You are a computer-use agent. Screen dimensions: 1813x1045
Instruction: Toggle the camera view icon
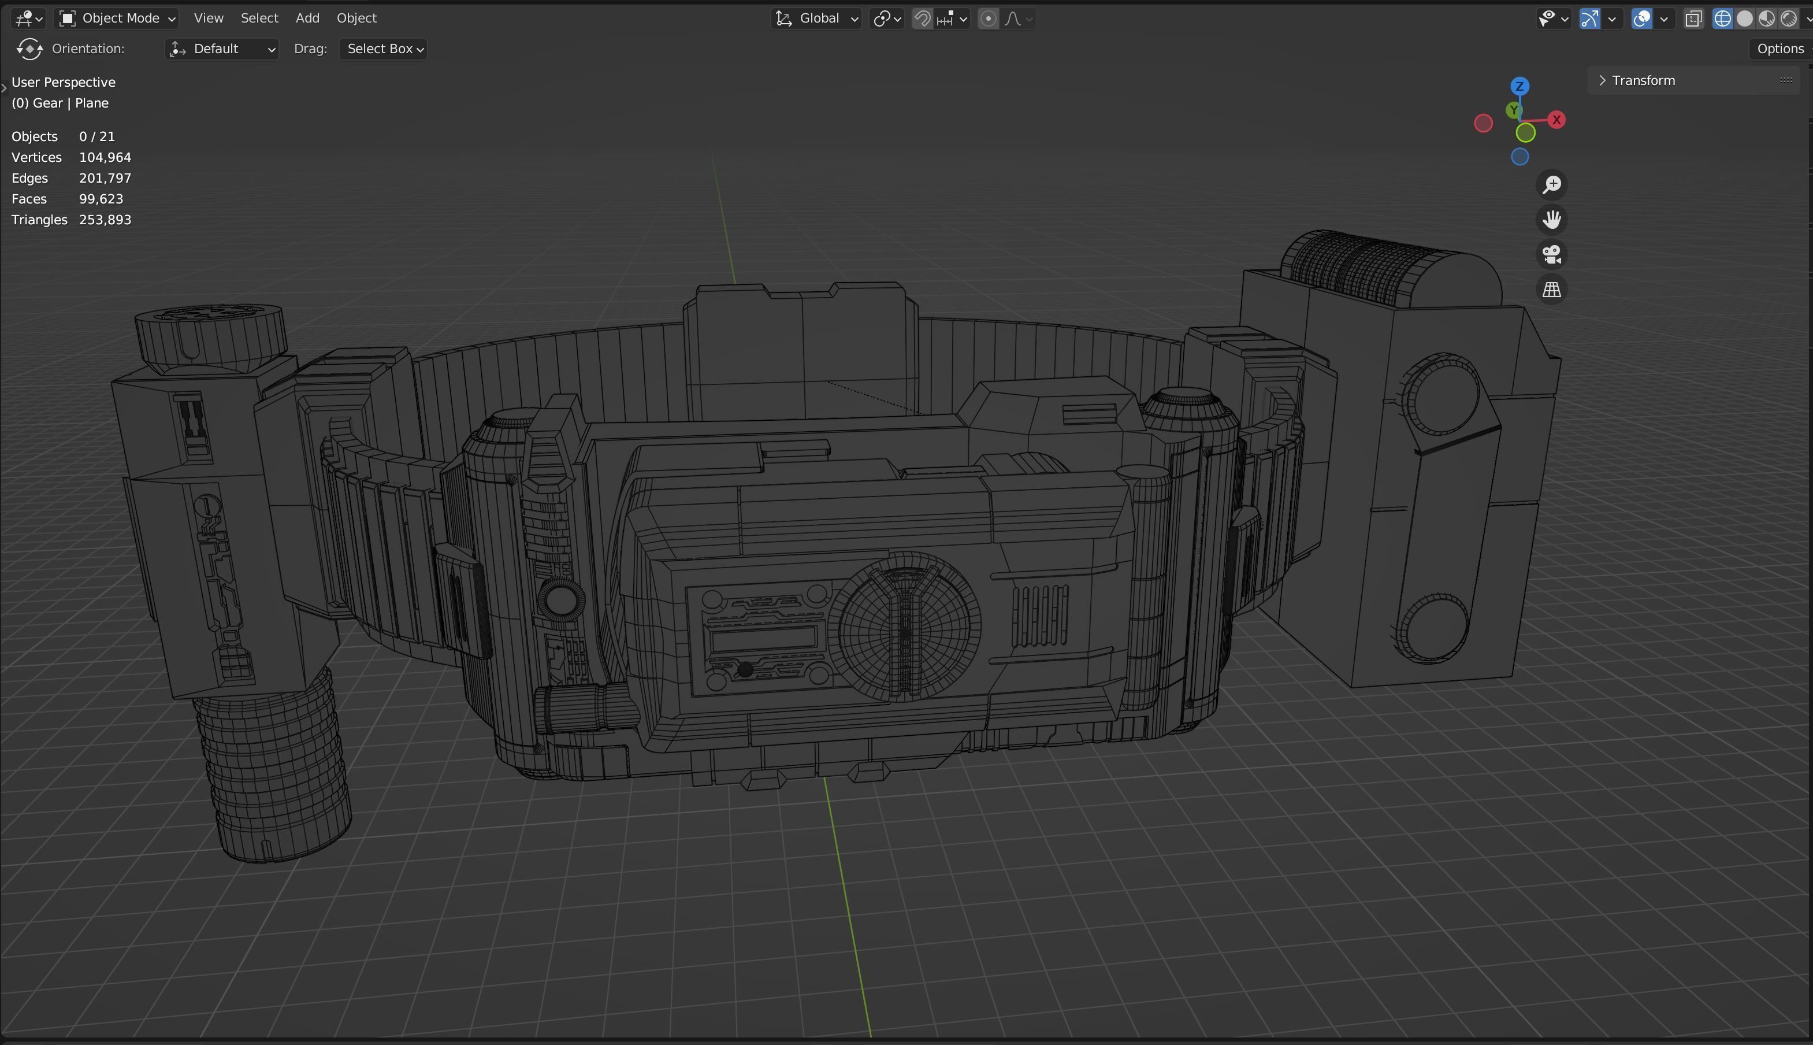1551,255
